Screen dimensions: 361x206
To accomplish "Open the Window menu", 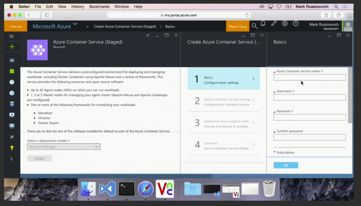I will [121, 6].
